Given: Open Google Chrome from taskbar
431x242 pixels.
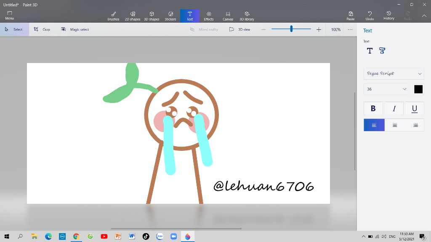Looking at the screenshot, I should pyautogui.click(x=76, y=236).
